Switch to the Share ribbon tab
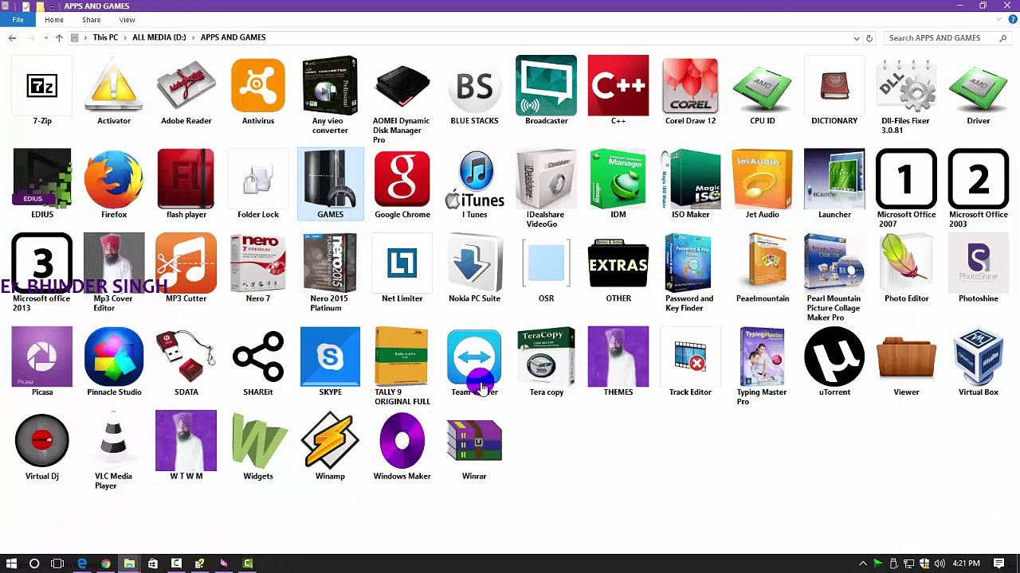Viewport: 1020px width, 573px height. pyautogui.click(x=91, y=19)
